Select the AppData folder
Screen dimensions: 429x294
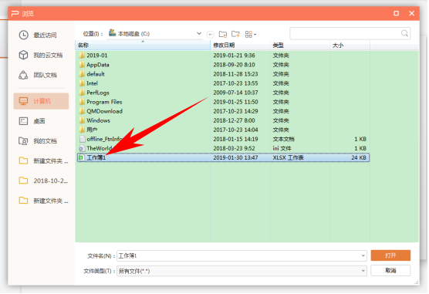coord(94,65)
